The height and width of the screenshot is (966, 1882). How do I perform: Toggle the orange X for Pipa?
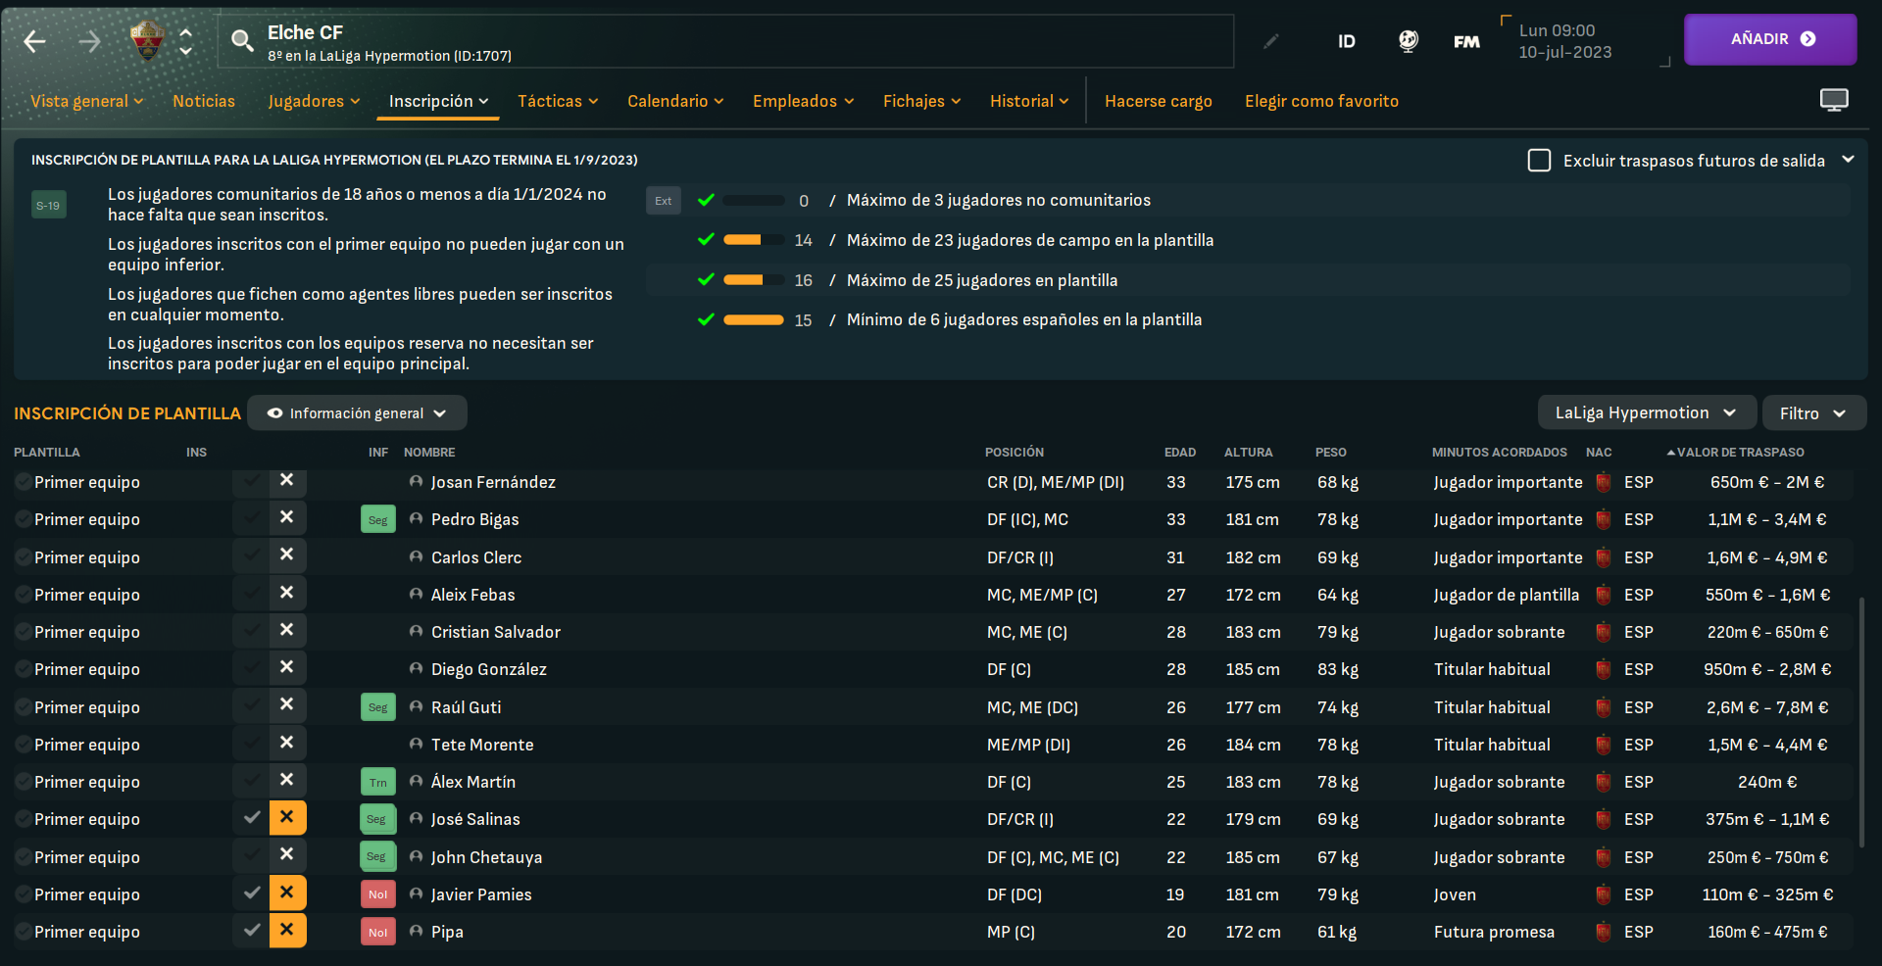287,930
